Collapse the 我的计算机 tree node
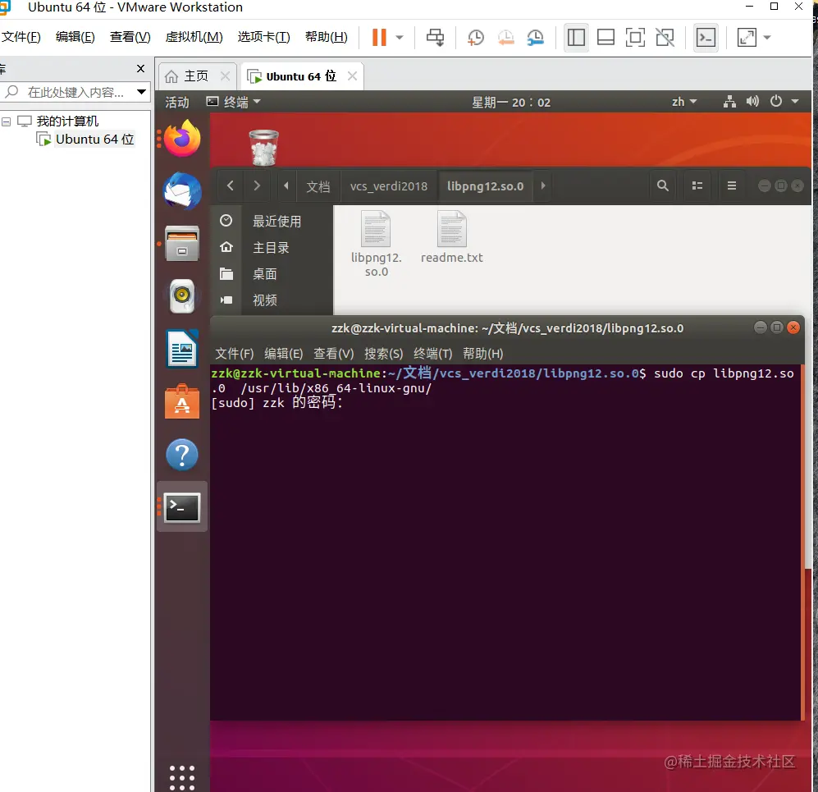 [x=7, y=121]
